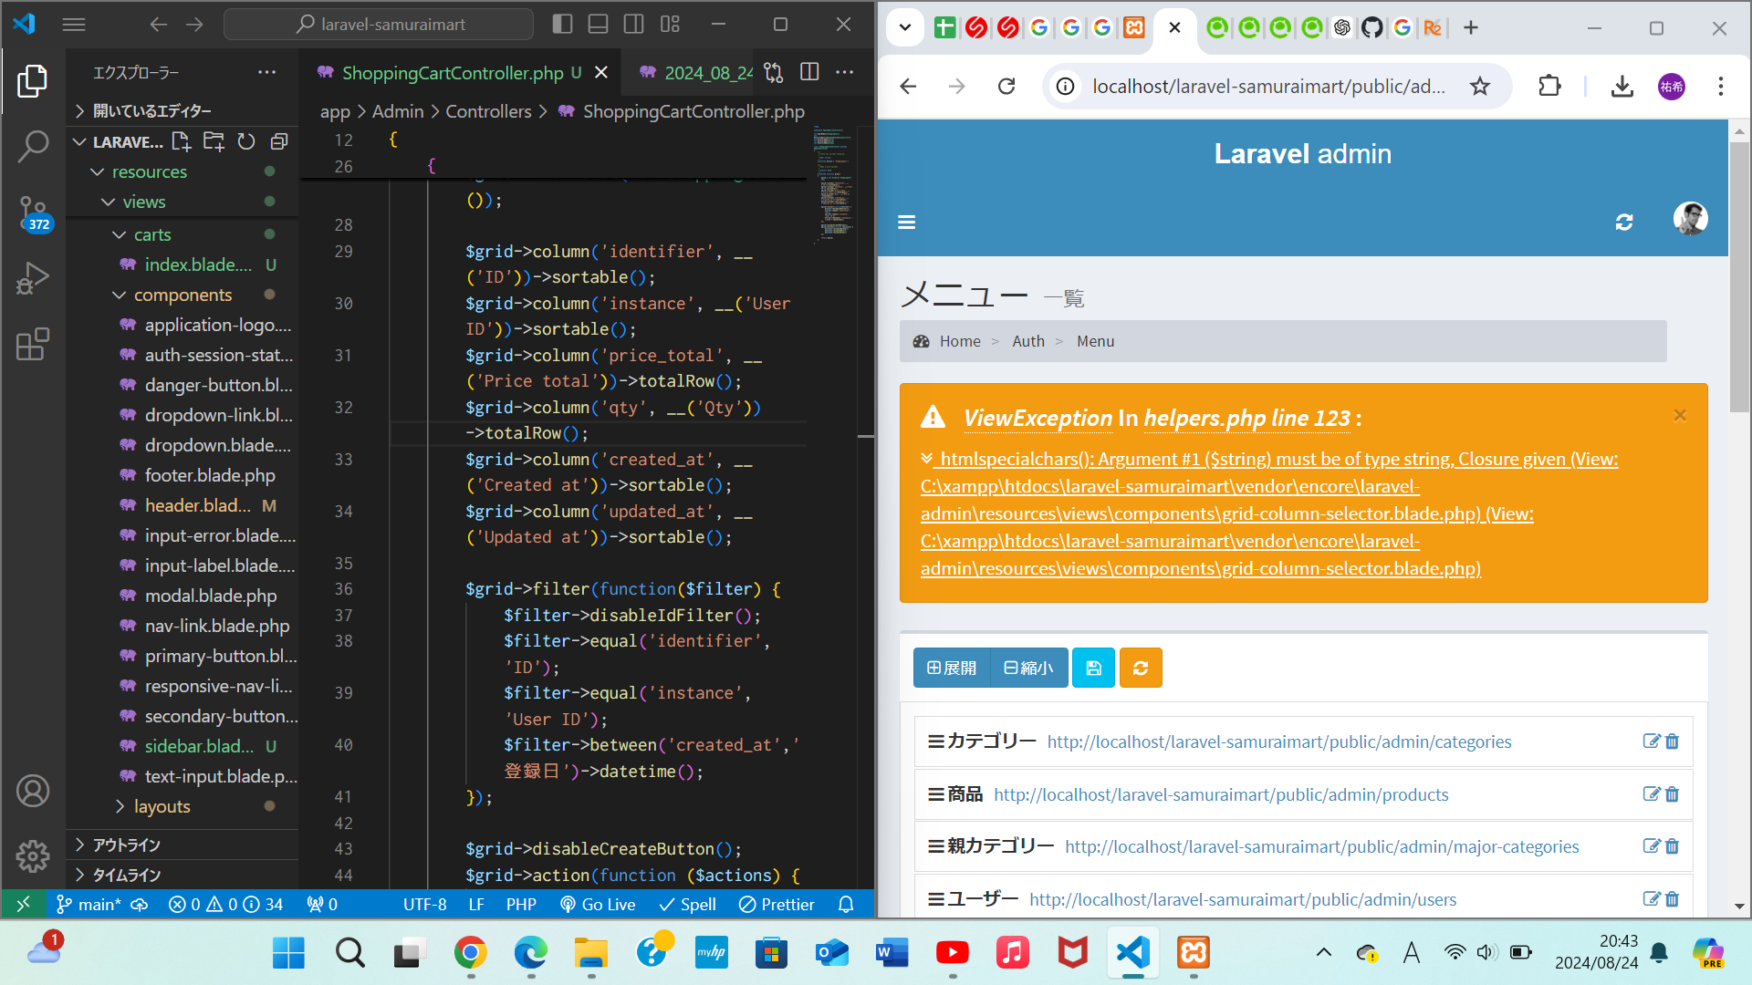Close the ShoppingCartController.php tab
Image resolution: width=1752 pixels, height=985 pixels.
[x=601, y=72]
